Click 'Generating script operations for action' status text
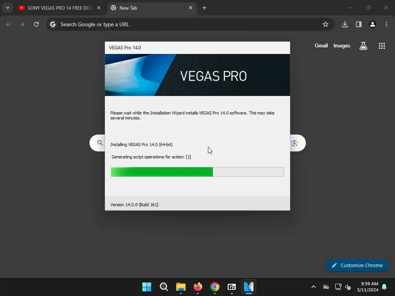Viewport: 395px width, 296px height. point(151,157)
